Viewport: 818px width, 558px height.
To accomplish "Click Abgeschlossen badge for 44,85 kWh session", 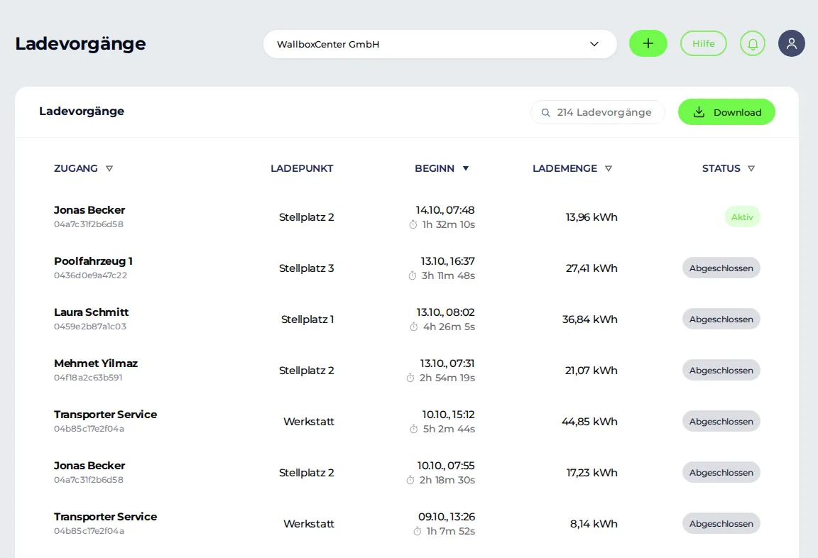I will pyautogui.click(x=721, y=422).
